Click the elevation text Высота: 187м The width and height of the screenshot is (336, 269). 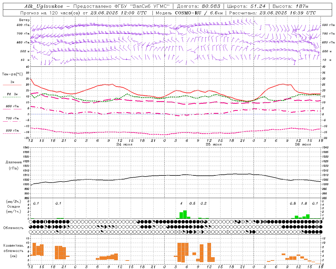[x=290, y=6]
